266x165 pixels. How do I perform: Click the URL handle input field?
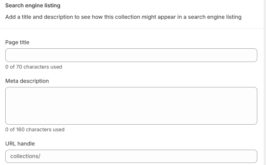click(147, 156)
